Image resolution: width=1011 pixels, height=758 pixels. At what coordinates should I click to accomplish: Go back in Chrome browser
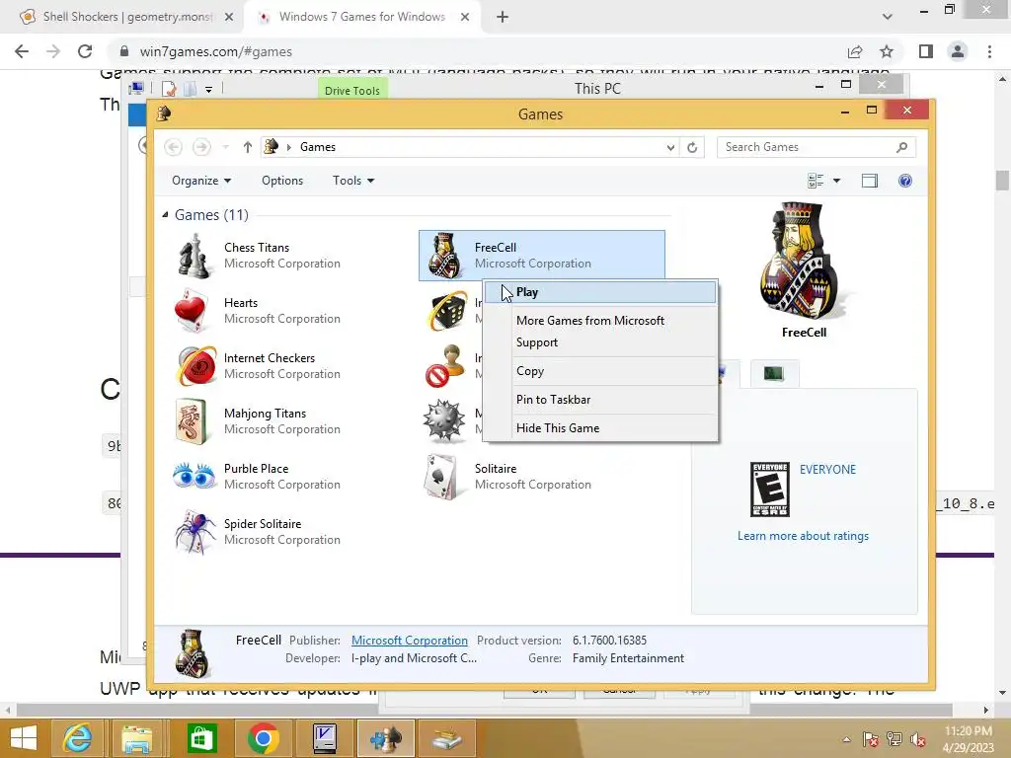(x=22, y=51)
